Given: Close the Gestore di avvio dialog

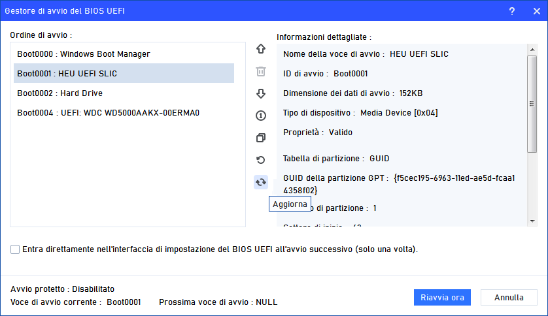Looking at the screenshot, I should tap(534, 11).
